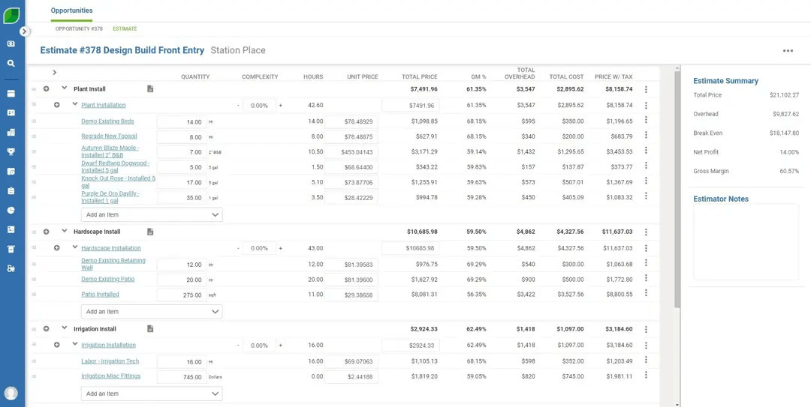This screenshot has height=407, width=811.
Task: Open search from the sidebar magnifier icon
Action: (11, 64)
